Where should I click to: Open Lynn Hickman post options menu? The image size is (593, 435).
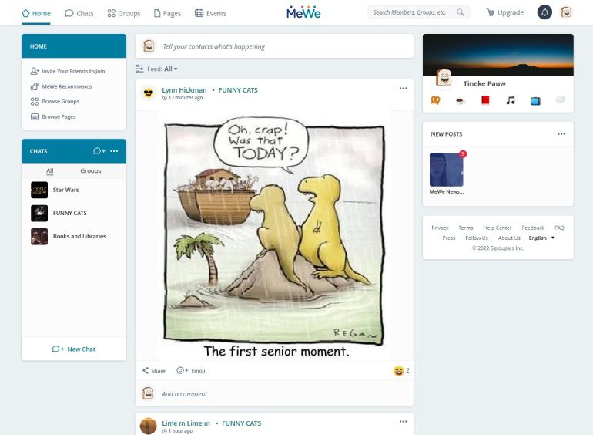point(403,88)
